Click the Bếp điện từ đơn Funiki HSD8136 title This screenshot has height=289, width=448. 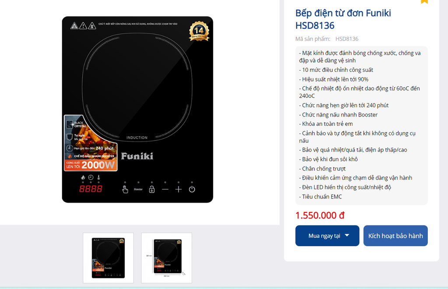(343, 19)
